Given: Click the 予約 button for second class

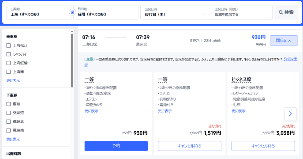Looking at the screenshot, I should pyautogui.click(x=116, y=146).
